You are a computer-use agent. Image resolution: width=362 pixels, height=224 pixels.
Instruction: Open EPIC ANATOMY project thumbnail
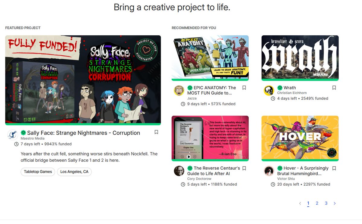[x=210, y=57]
